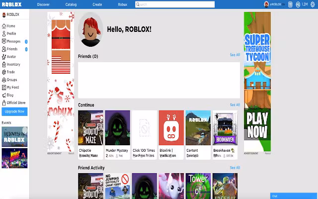Viewport: 318px width, 199px height.
Task: Open Official Store from sidebar
Action: 13,103
